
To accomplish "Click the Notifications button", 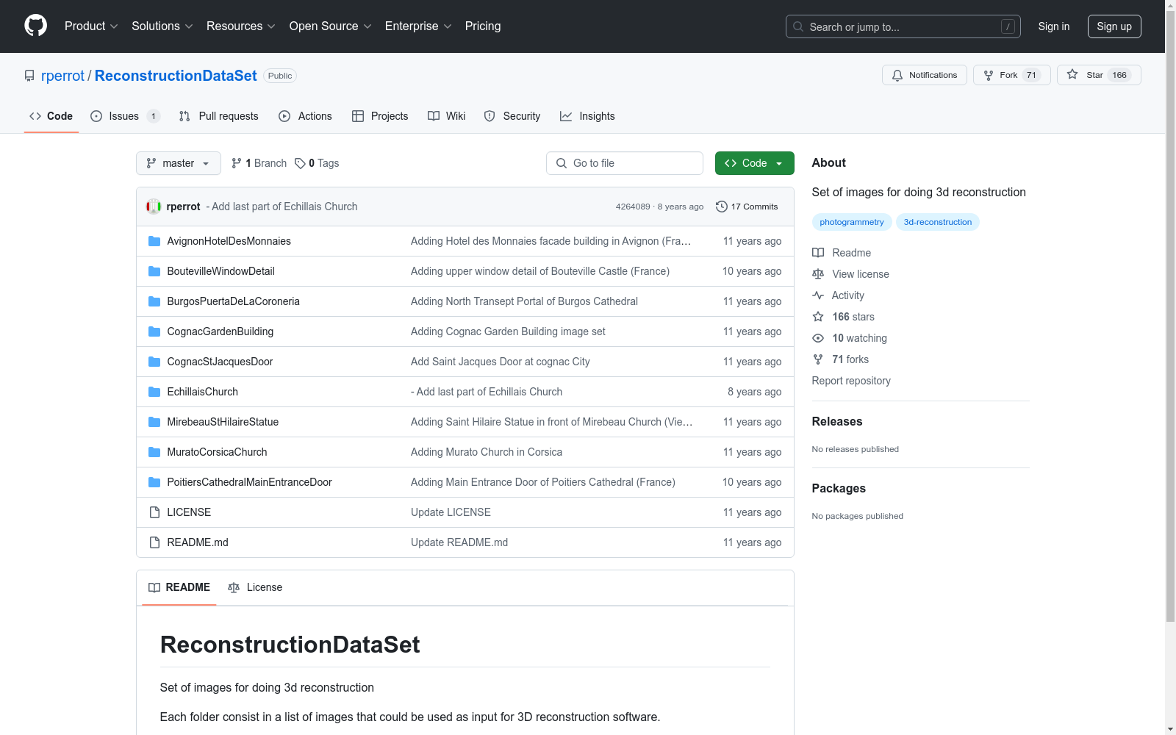I will (x=925, y=75).
